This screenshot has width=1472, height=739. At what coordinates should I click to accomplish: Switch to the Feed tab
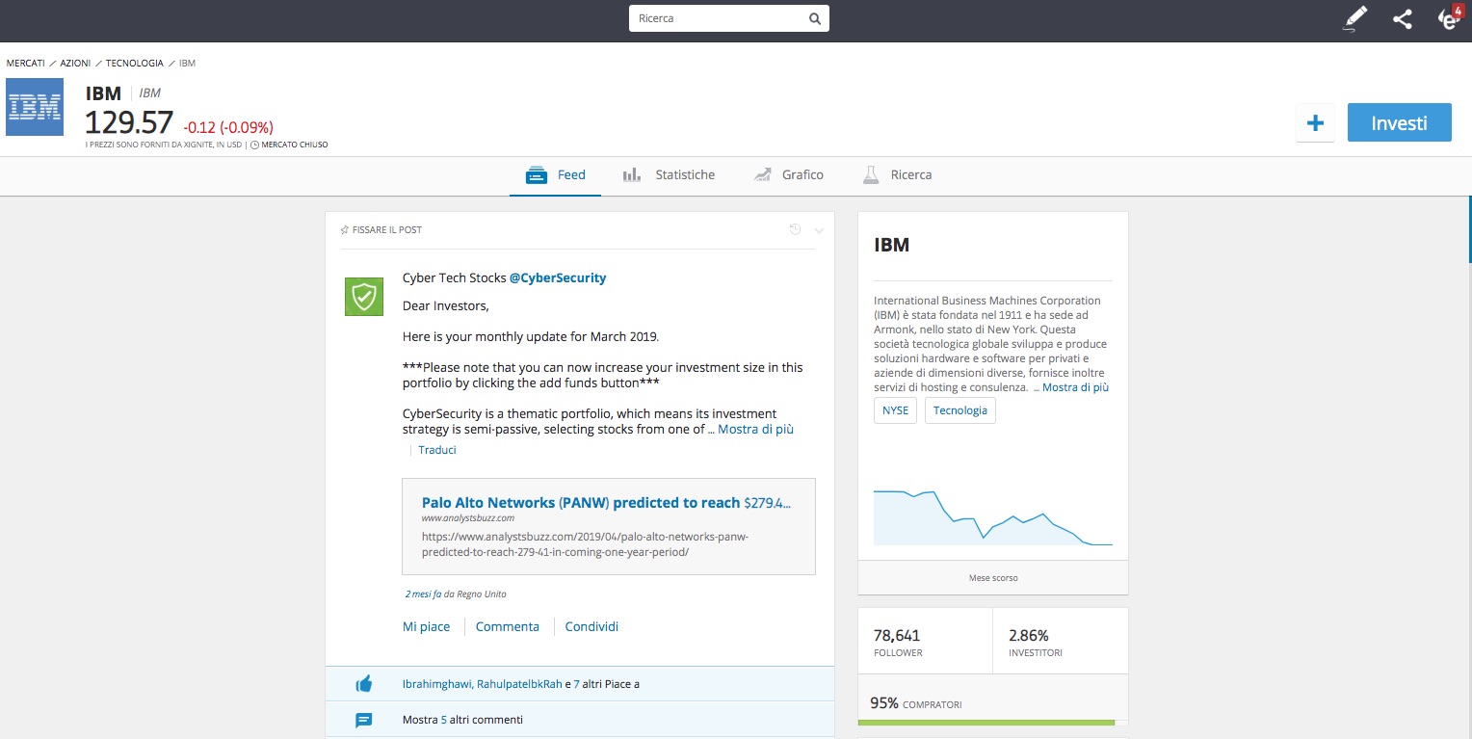[x=555, y=175]
